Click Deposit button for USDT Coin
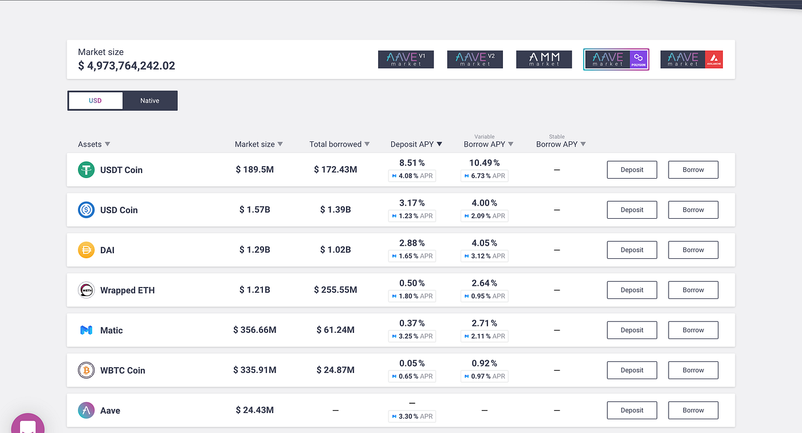Screen dimensions: 802x433 (x=632, y=170)
